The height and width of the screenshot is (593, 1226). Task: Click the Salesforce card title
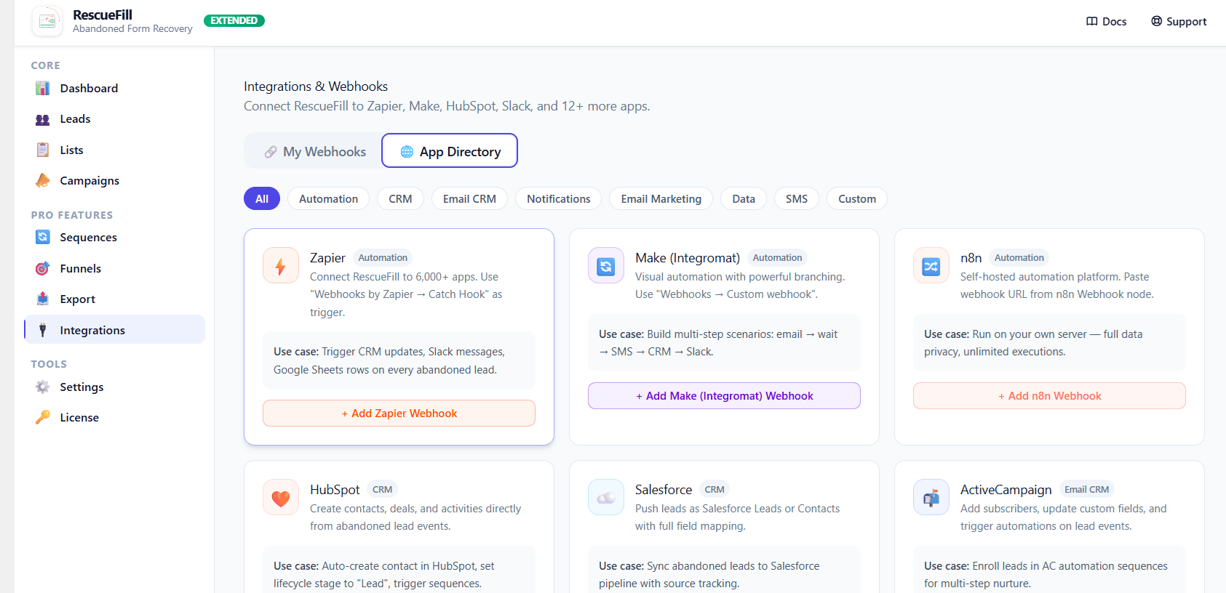pyautogui.click(x=664, y=490)
